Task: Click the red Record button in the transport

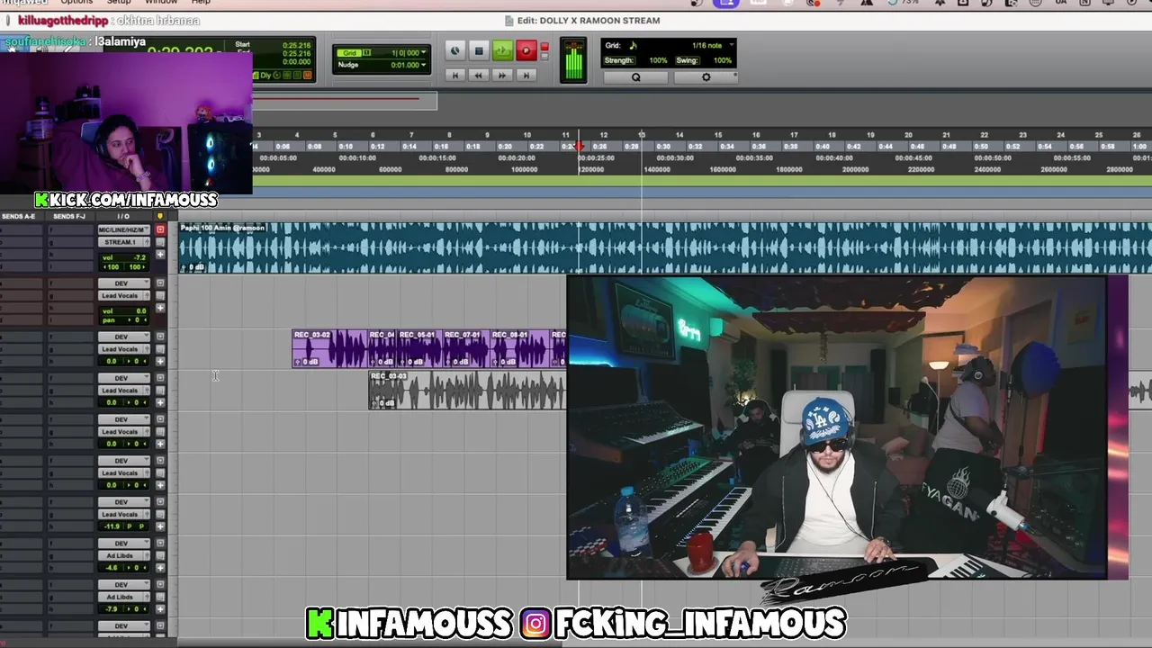Action: point(526,51)
